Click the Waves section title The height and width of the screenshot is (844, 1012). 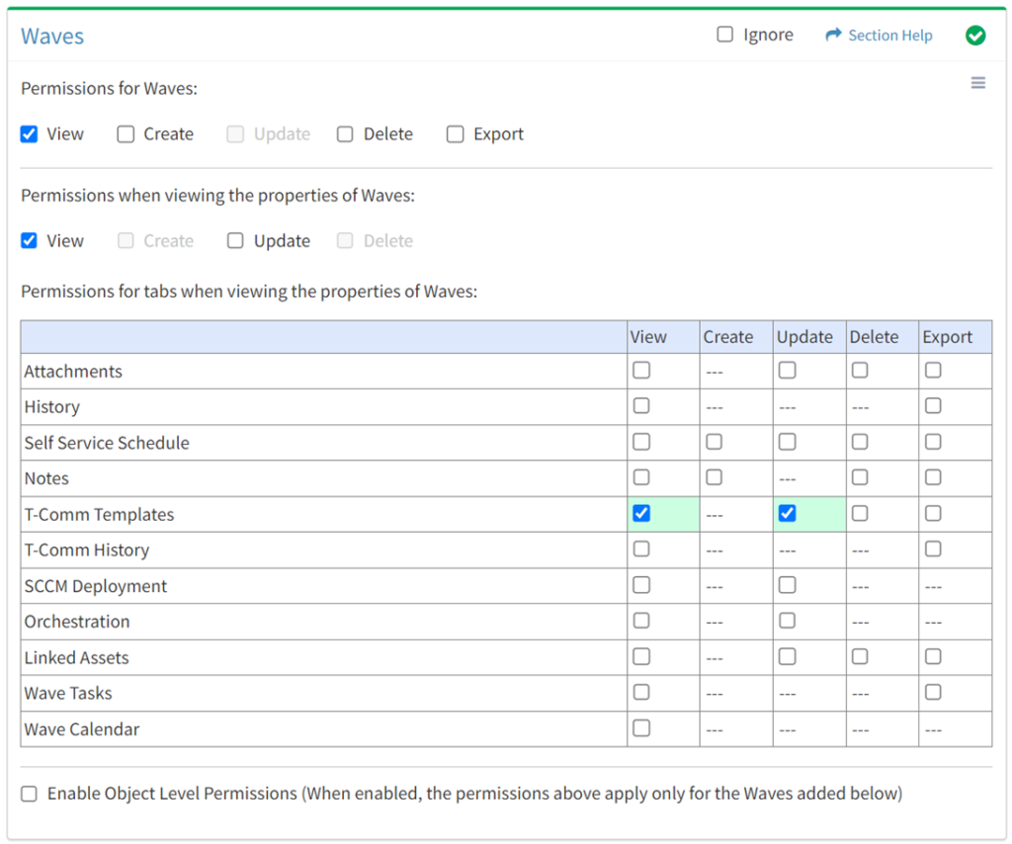click(52, 37)
